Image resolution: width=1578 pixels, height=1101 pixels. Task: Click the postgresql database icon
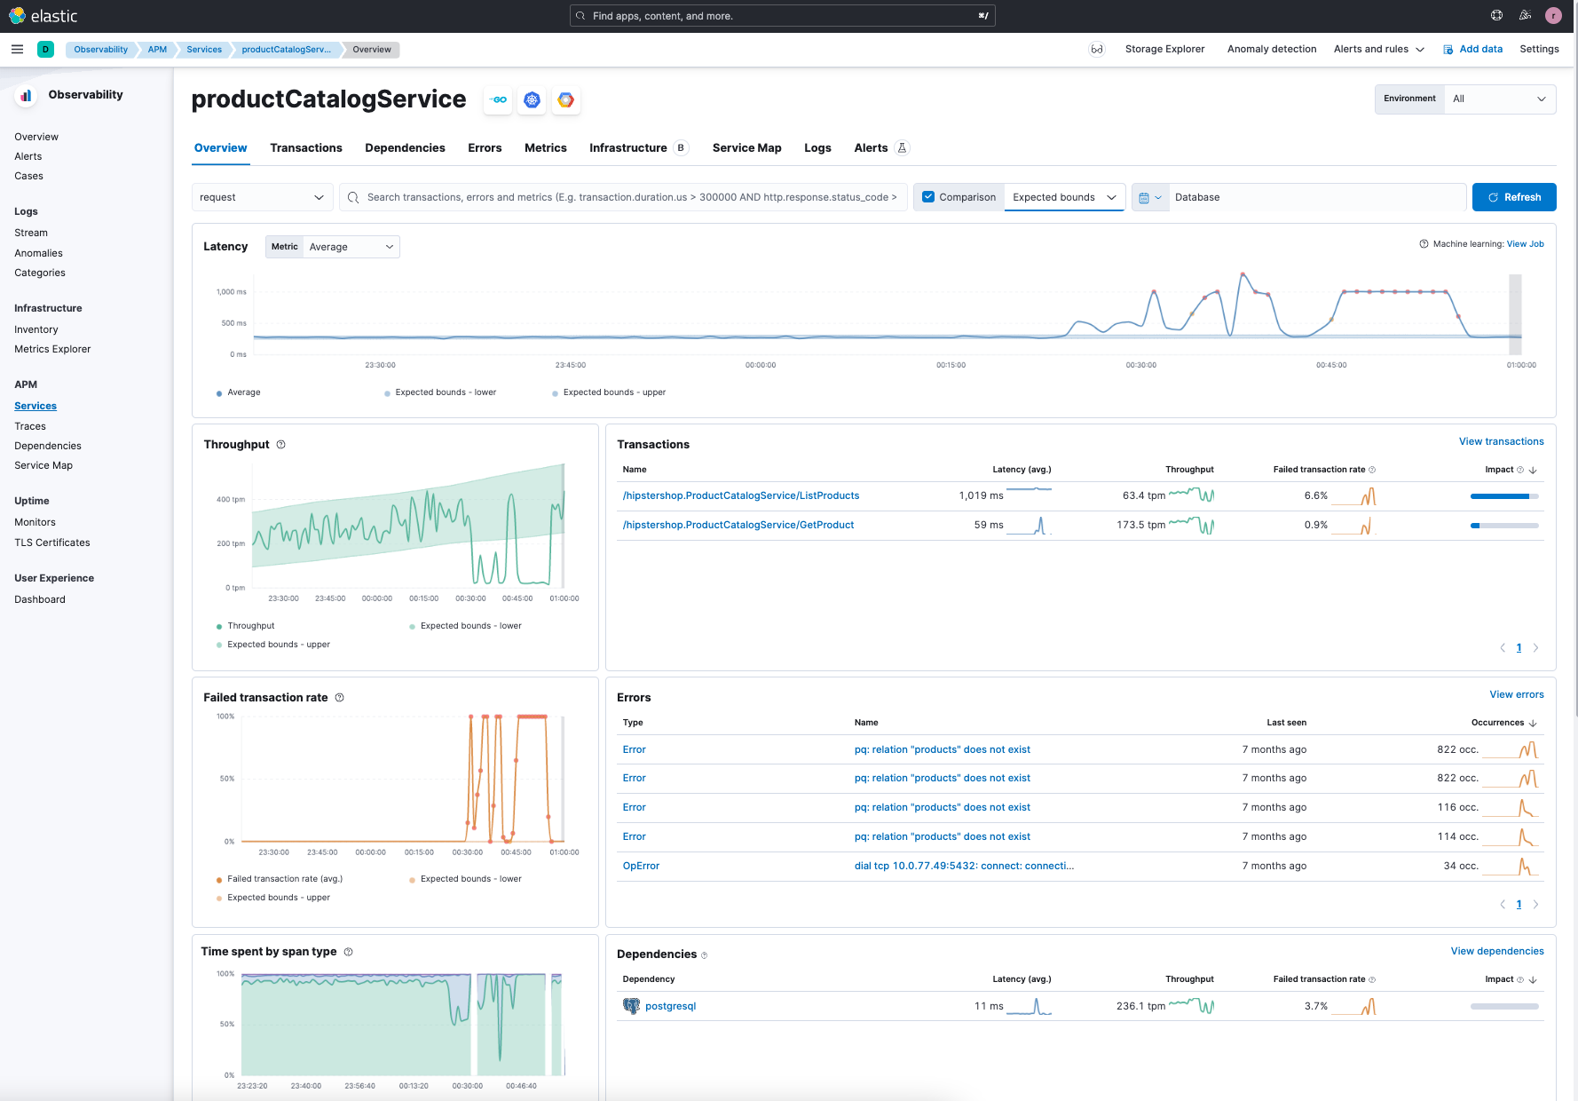(631, 1006)
